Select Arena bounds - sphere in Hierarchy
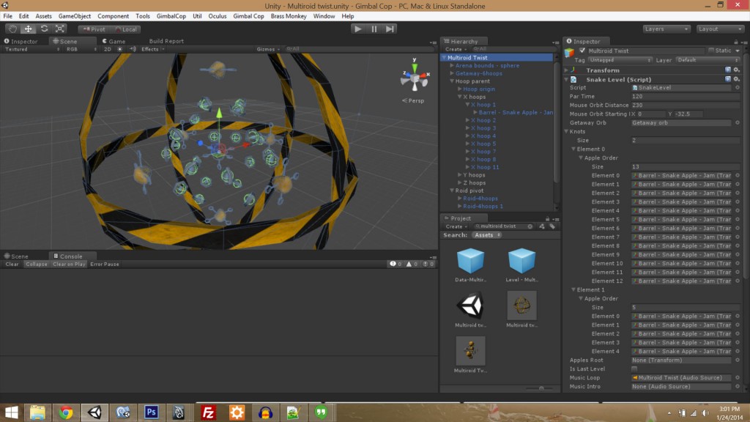This screenshot has width=750, height=422. click(x=487, y=65)
